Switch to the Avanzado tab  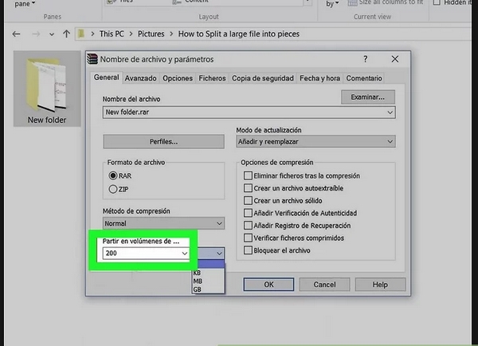(x=140, y=78)
